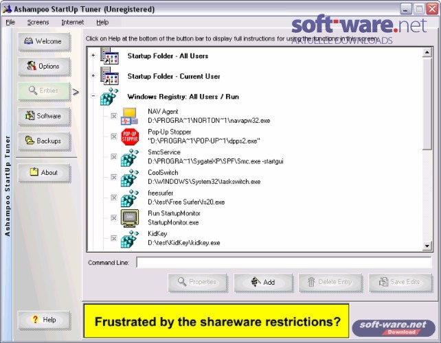The width and height of the screenshot is (441, 343).
Task: Open the Internet menu
Action: click(73, 22)
